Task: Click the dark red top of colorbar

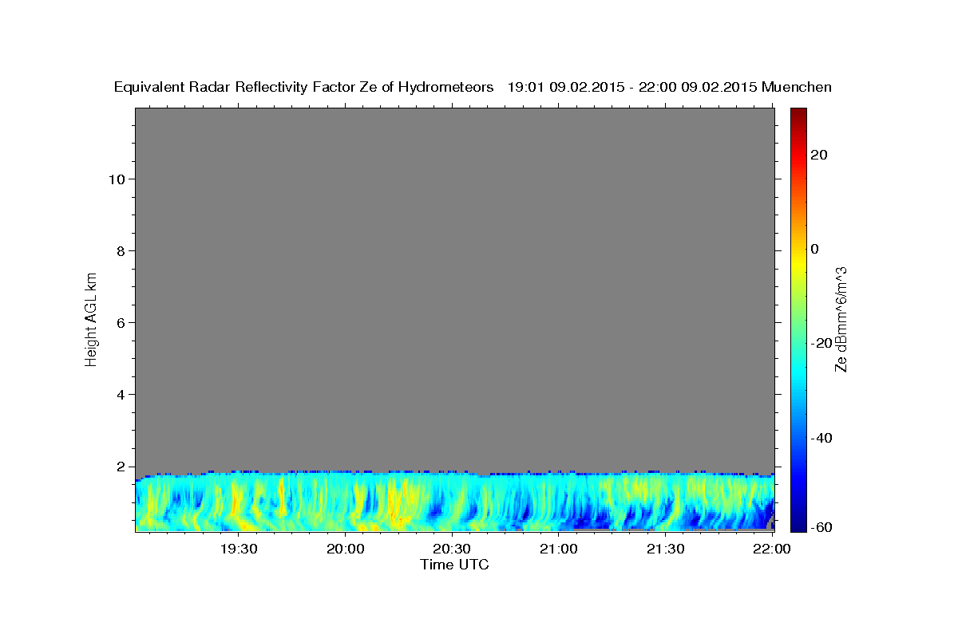Action: (798, 116)
